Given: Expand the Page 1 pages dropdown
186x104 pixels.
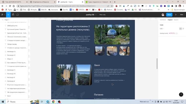Looking at the screenshot, I should tap(7, 20).
